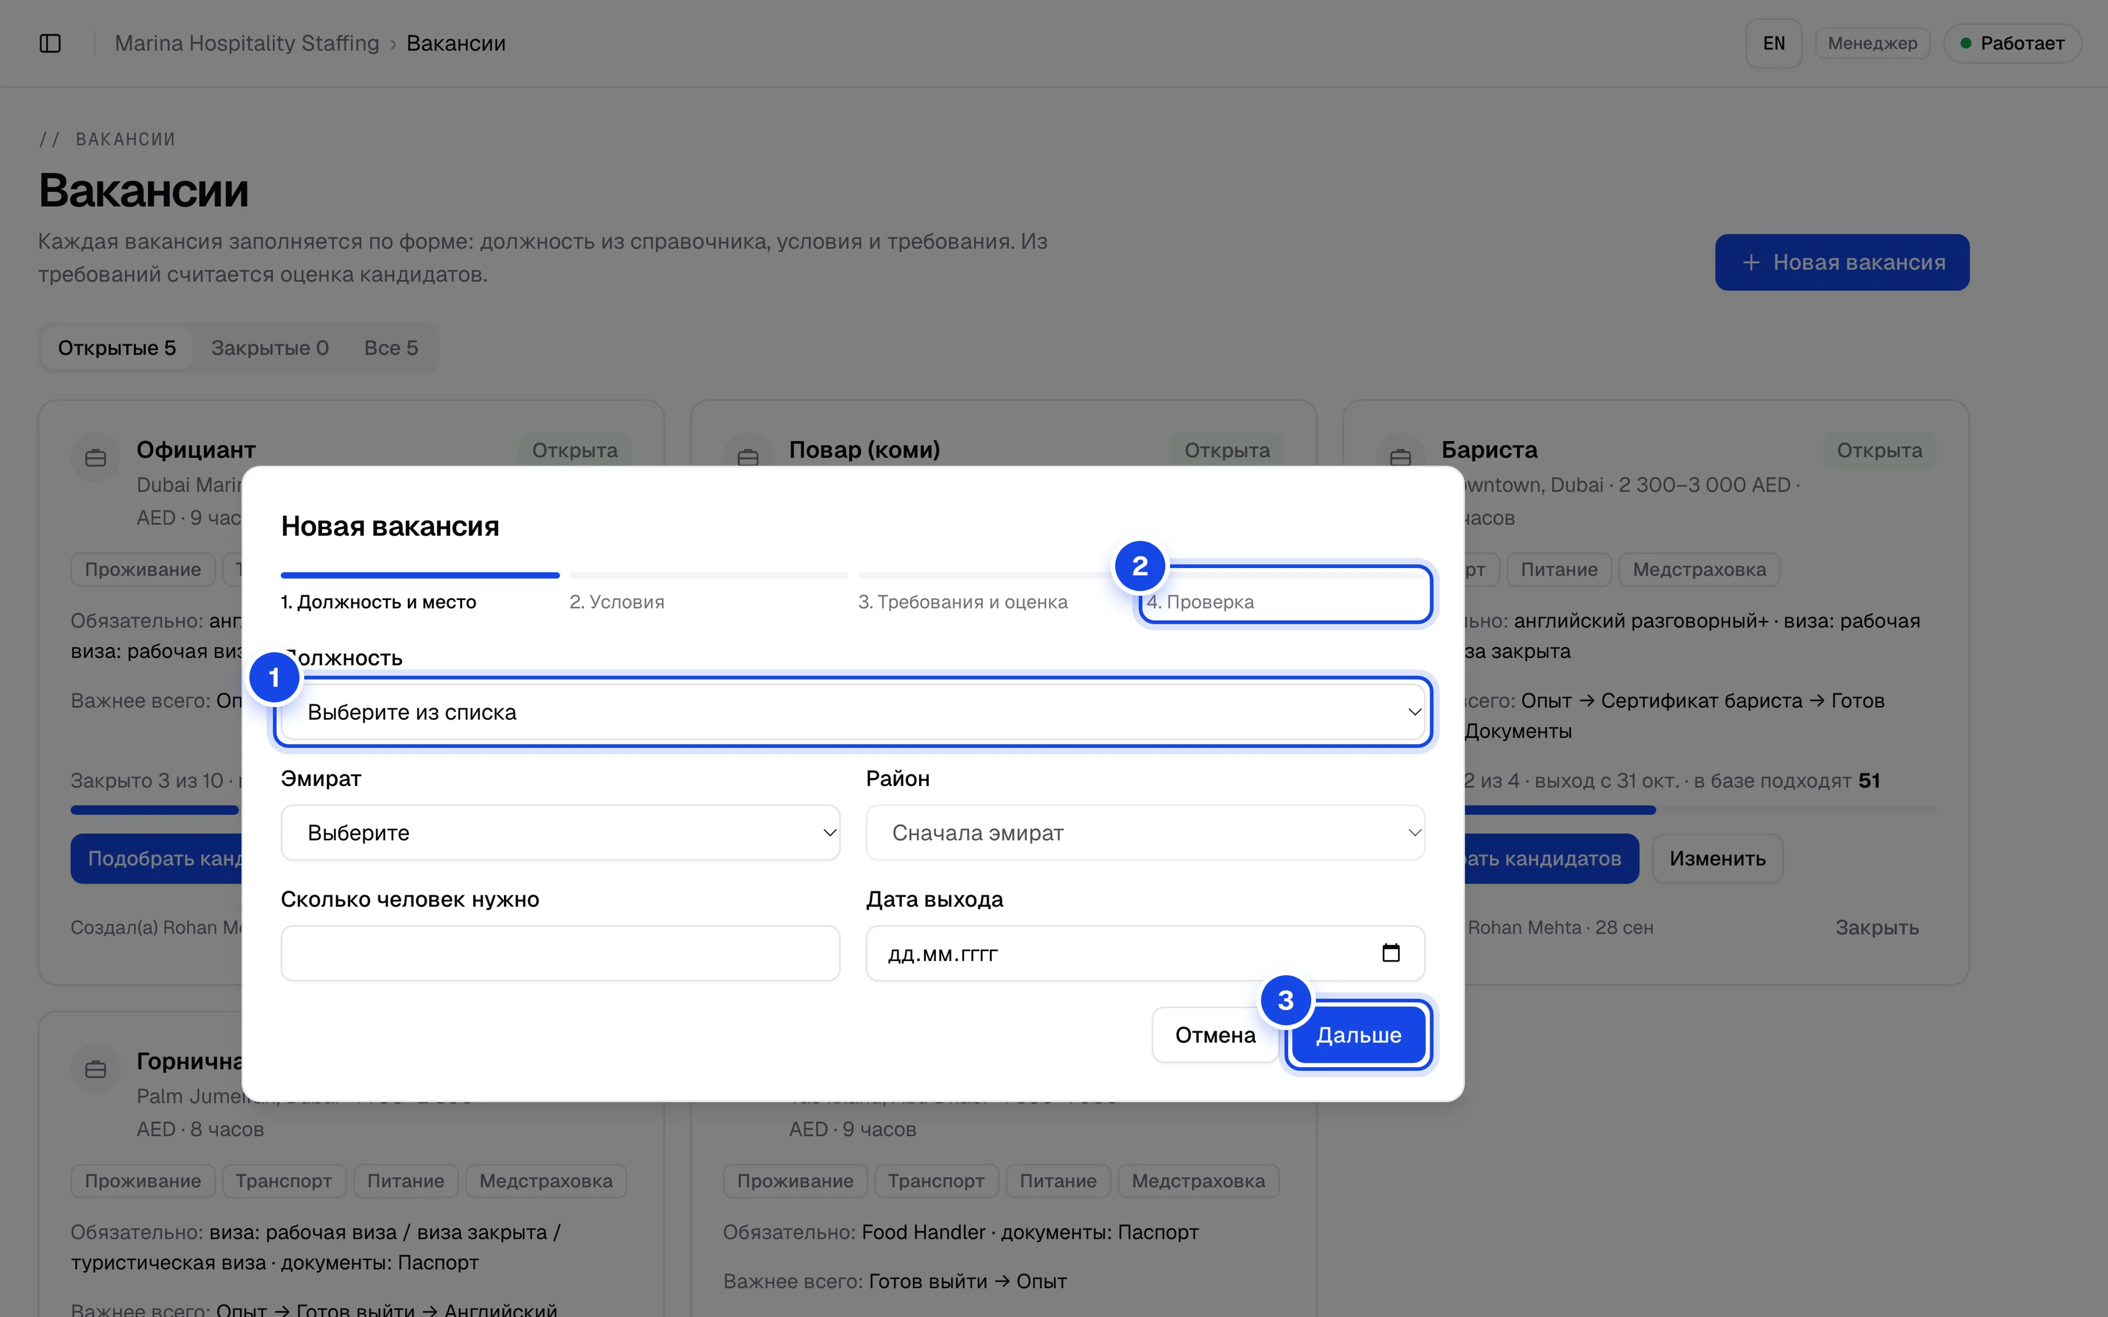Focus the Сколько человек нужно field
Viewport: 2108px width, 1317px height.
click(x=560, y=953)
